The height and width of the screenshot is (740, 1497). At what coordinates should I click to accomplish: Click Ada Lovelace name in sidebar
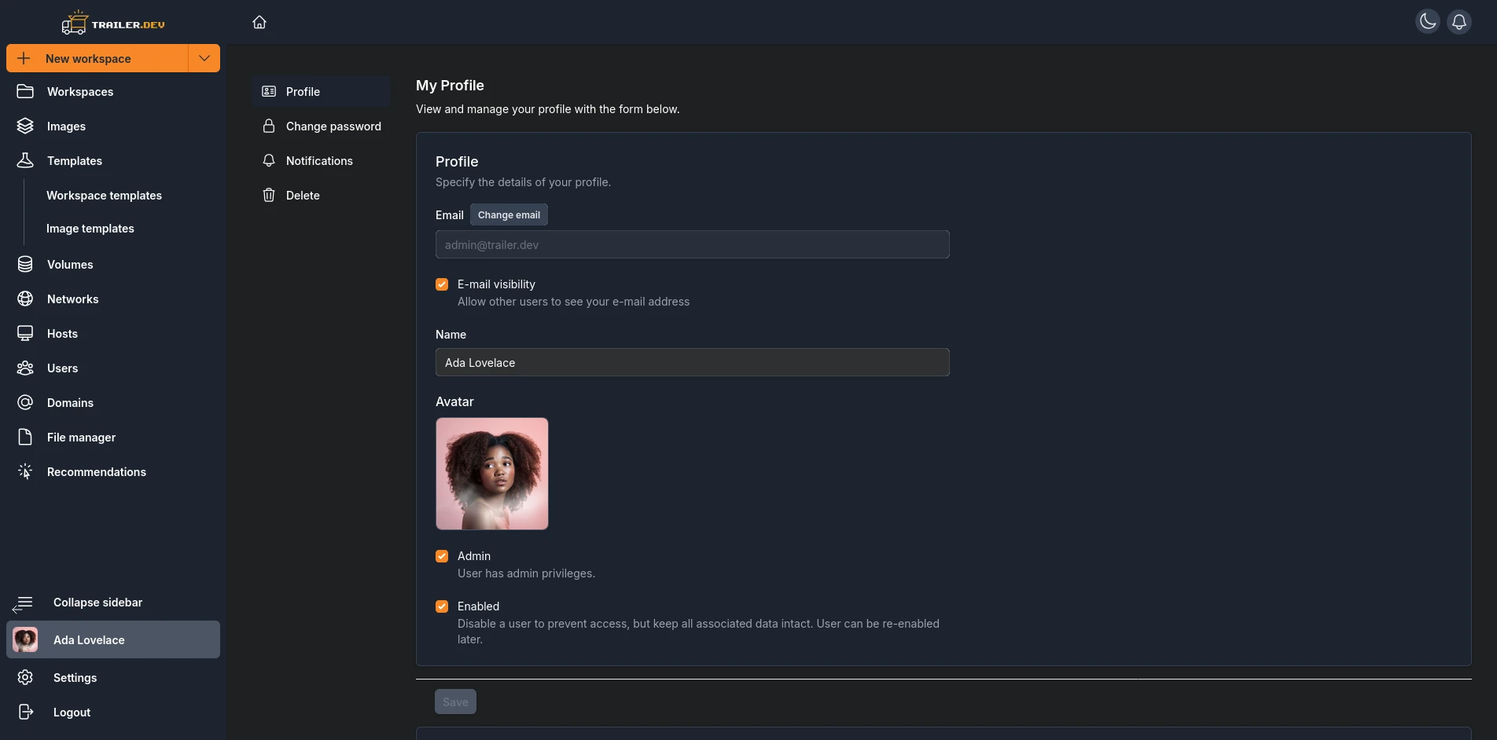tap(89, 639)
